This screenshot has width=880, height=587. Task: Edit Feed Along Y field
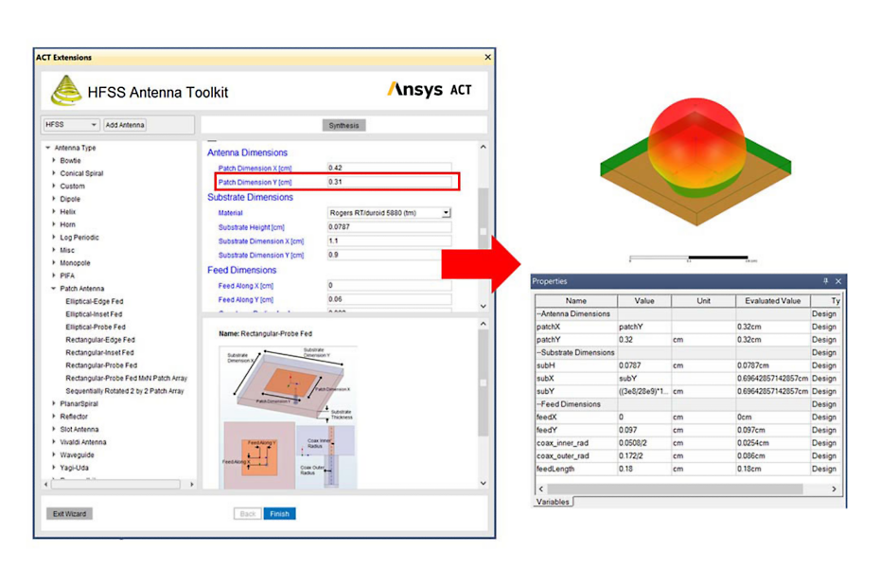click(x=389, y=299)
